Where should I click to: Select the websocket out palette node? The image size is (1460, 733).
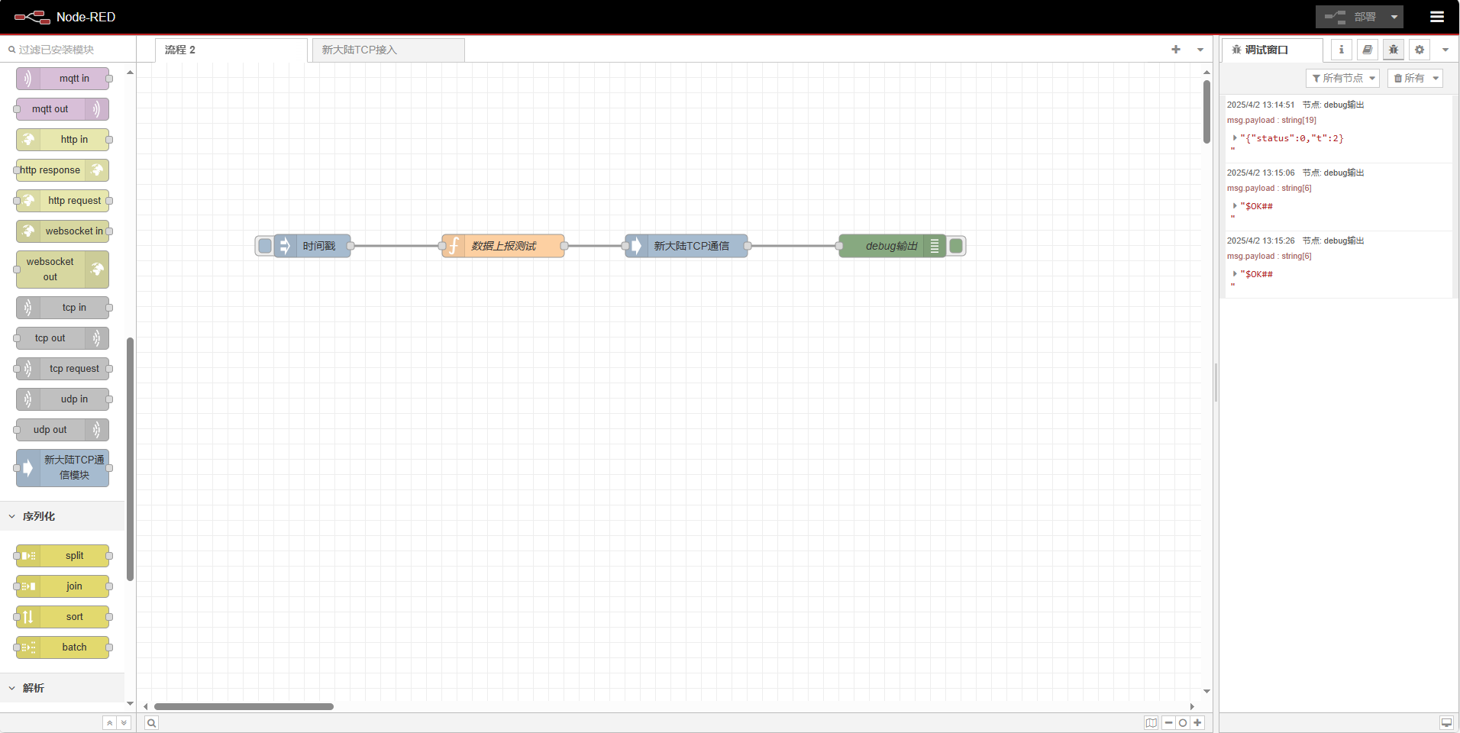pos(63,270)
